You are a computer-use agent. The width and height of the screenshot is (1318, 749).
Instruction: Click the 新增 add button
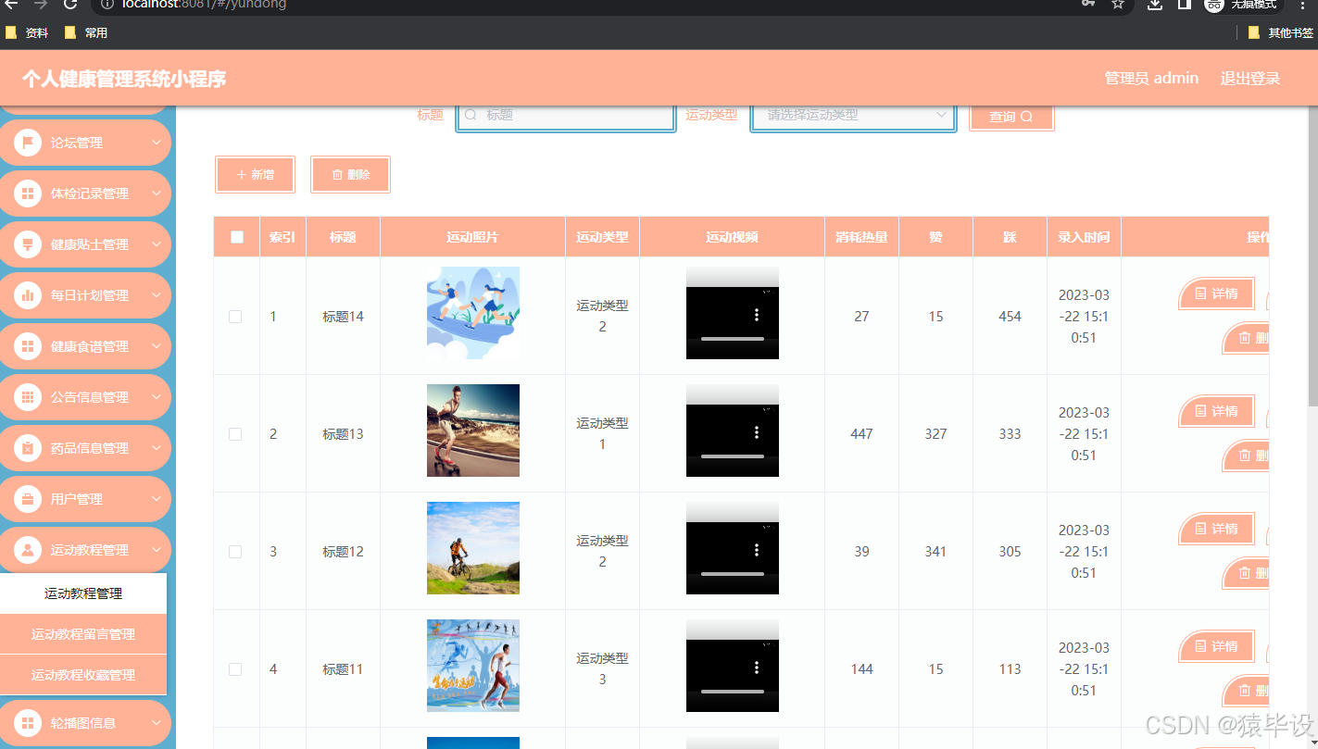255,174
